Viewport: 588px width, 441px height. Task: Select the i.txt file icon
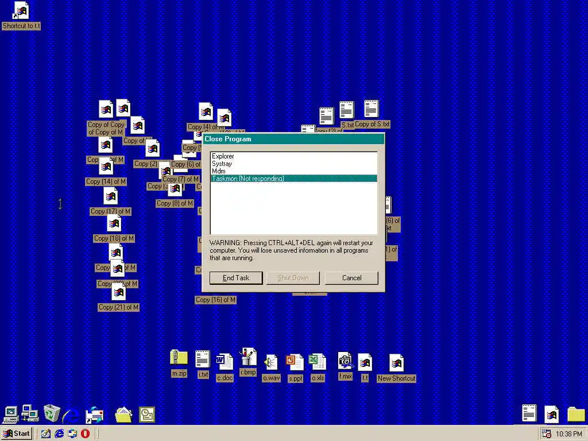203,359
